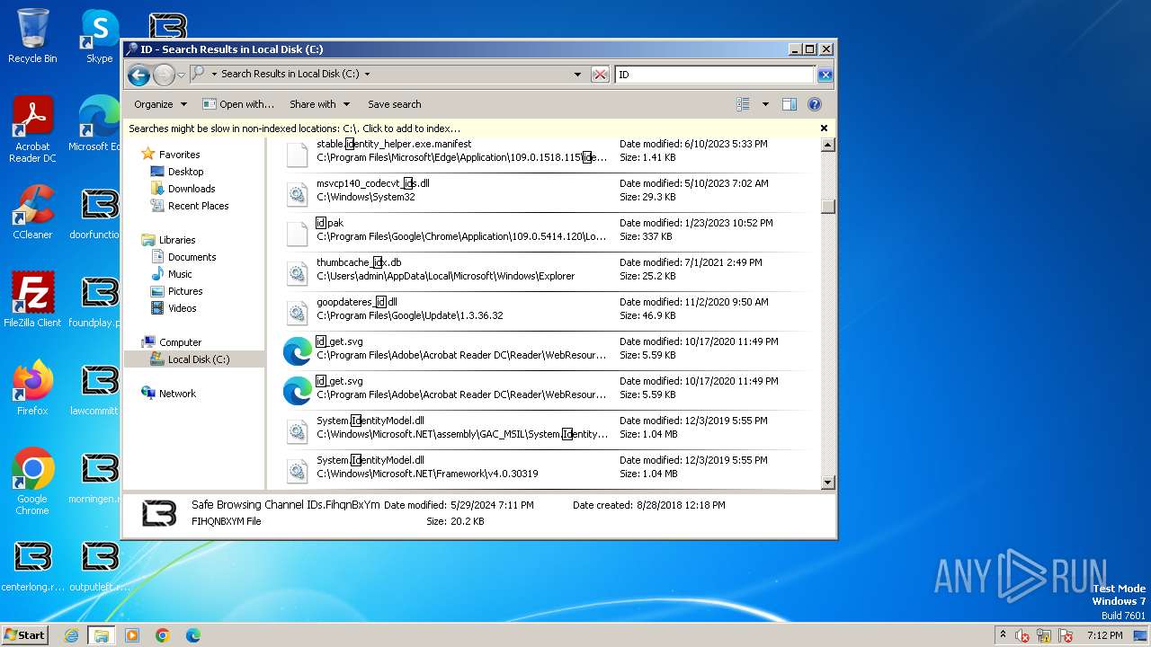Expand the address bar history dropdown
The height and width of the screenshot is (647, 1151).
click(x=577, y=75)
